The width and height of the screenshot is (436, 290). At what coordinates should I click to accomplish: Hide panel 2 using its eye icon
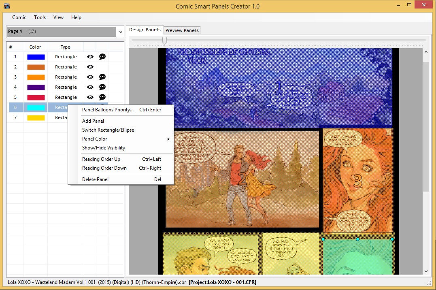tap(90, 67)
